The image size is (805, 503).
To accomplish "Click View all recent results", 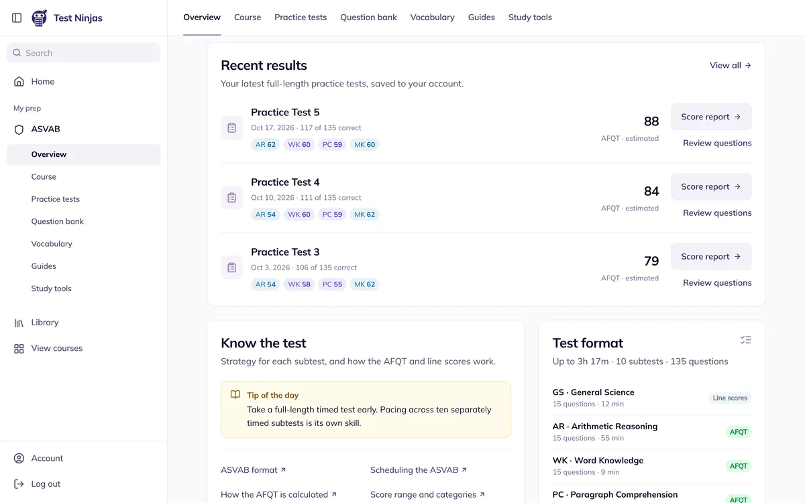I will (731, 66).
